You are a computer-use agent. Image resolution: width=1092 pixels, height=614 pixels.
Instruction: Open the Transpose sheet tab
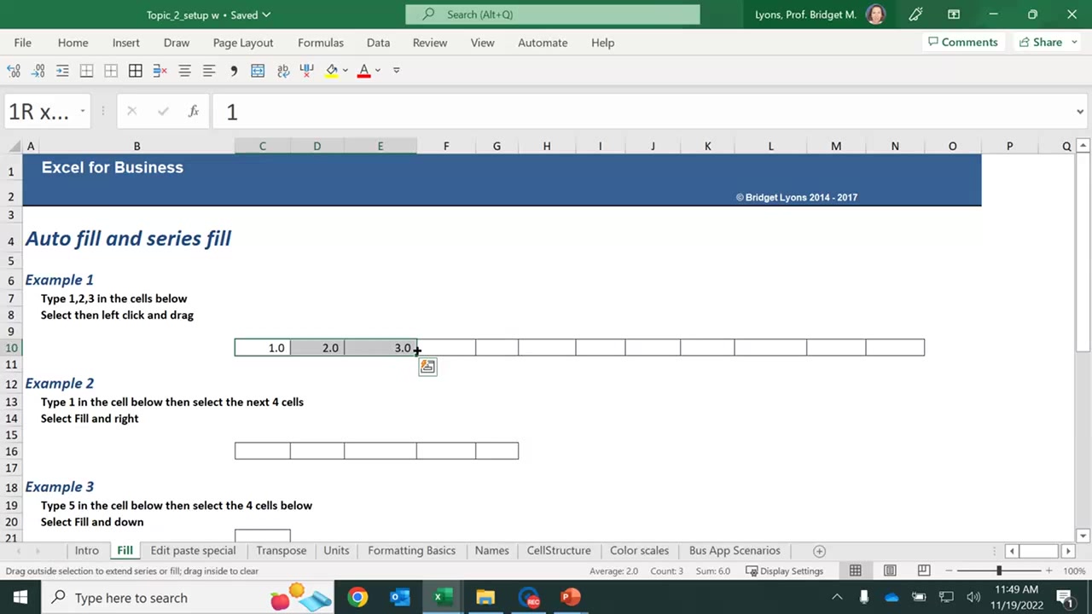[282, 551]
